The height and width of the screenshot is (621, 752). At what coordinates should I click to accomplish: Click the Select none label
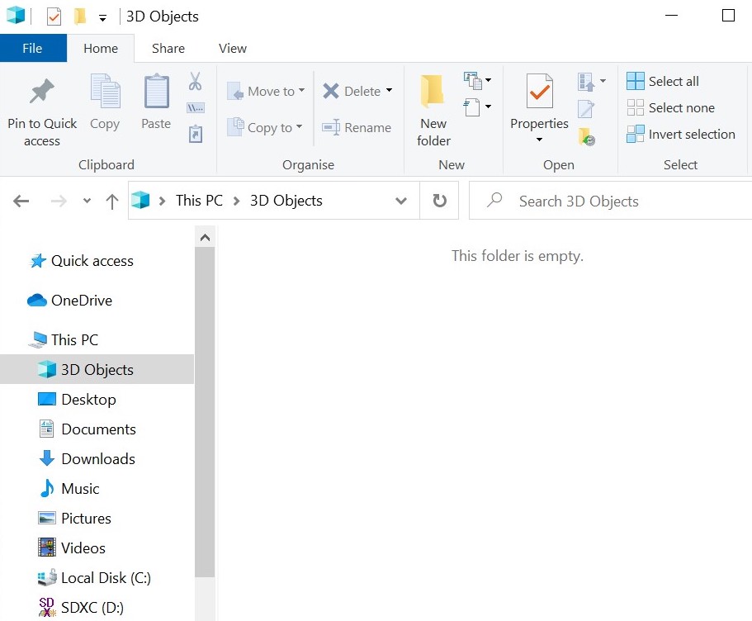682,107
